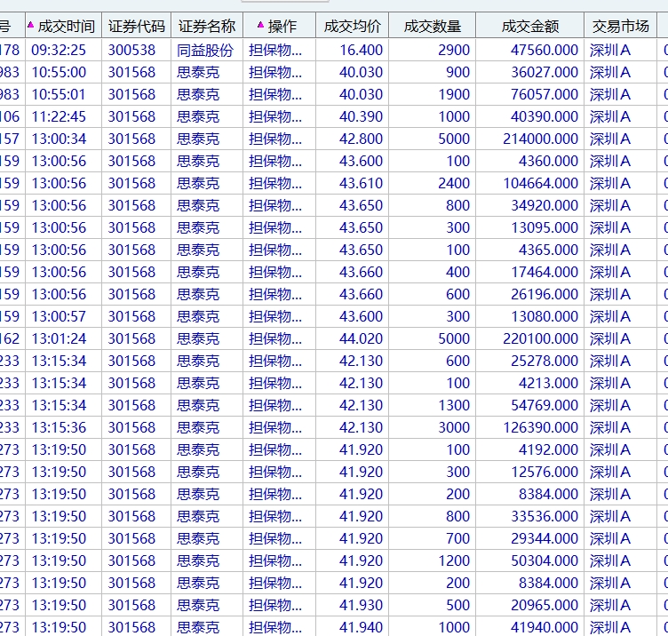Click the 成交金额 column header

(x=530, y=27)
